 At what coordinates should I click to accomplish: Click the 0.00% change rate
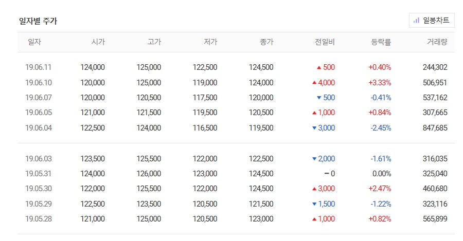(382, 174)
